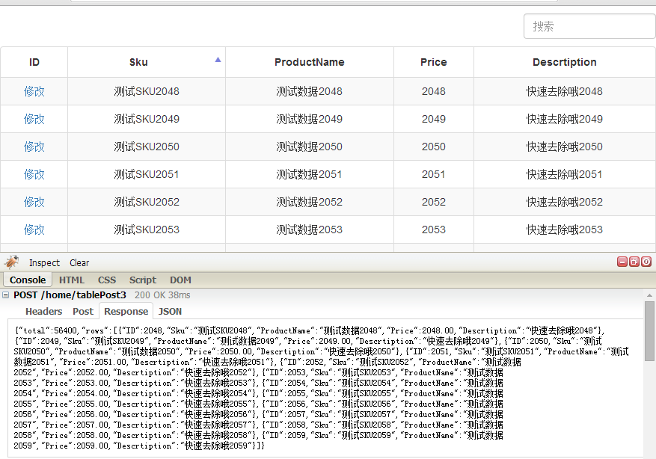Screen dimensions: 656x459
Task: Click 修改 link for 测试SKU2050
Action: click(x=34, y=147)
